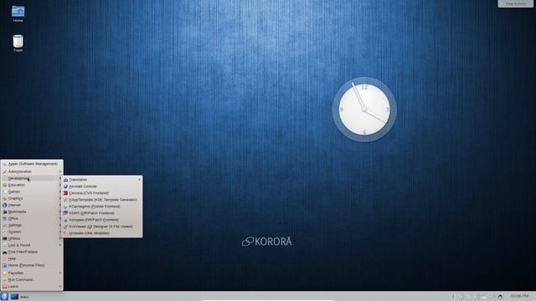Click the analog clock widget
Image resolution: width=536 pixels, height=301 pixels.
click(x=364, y=110)
